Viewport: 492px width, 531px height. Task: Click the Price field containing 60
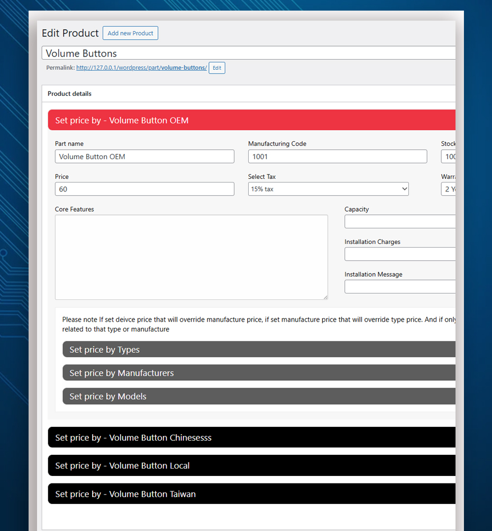pos(144,189)
